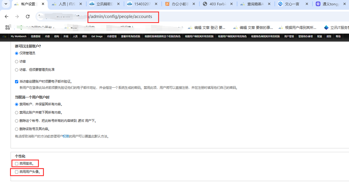Screen dimensions: 349x187
Task: Close the 403 Forbidden tab
Action: pos(231,4)
